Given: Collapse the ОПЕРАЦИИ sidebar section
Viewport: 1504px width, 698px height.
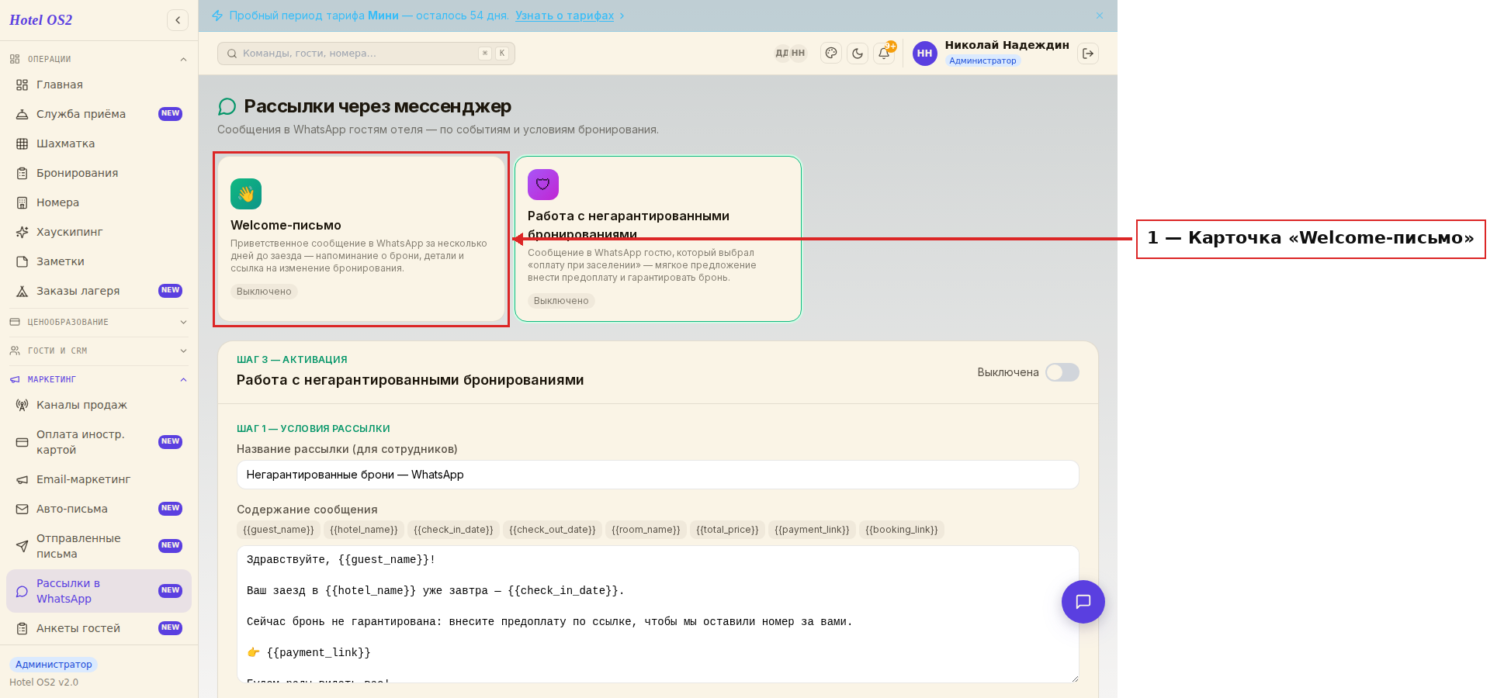Looking at the screenshot, I should (99, 59).
